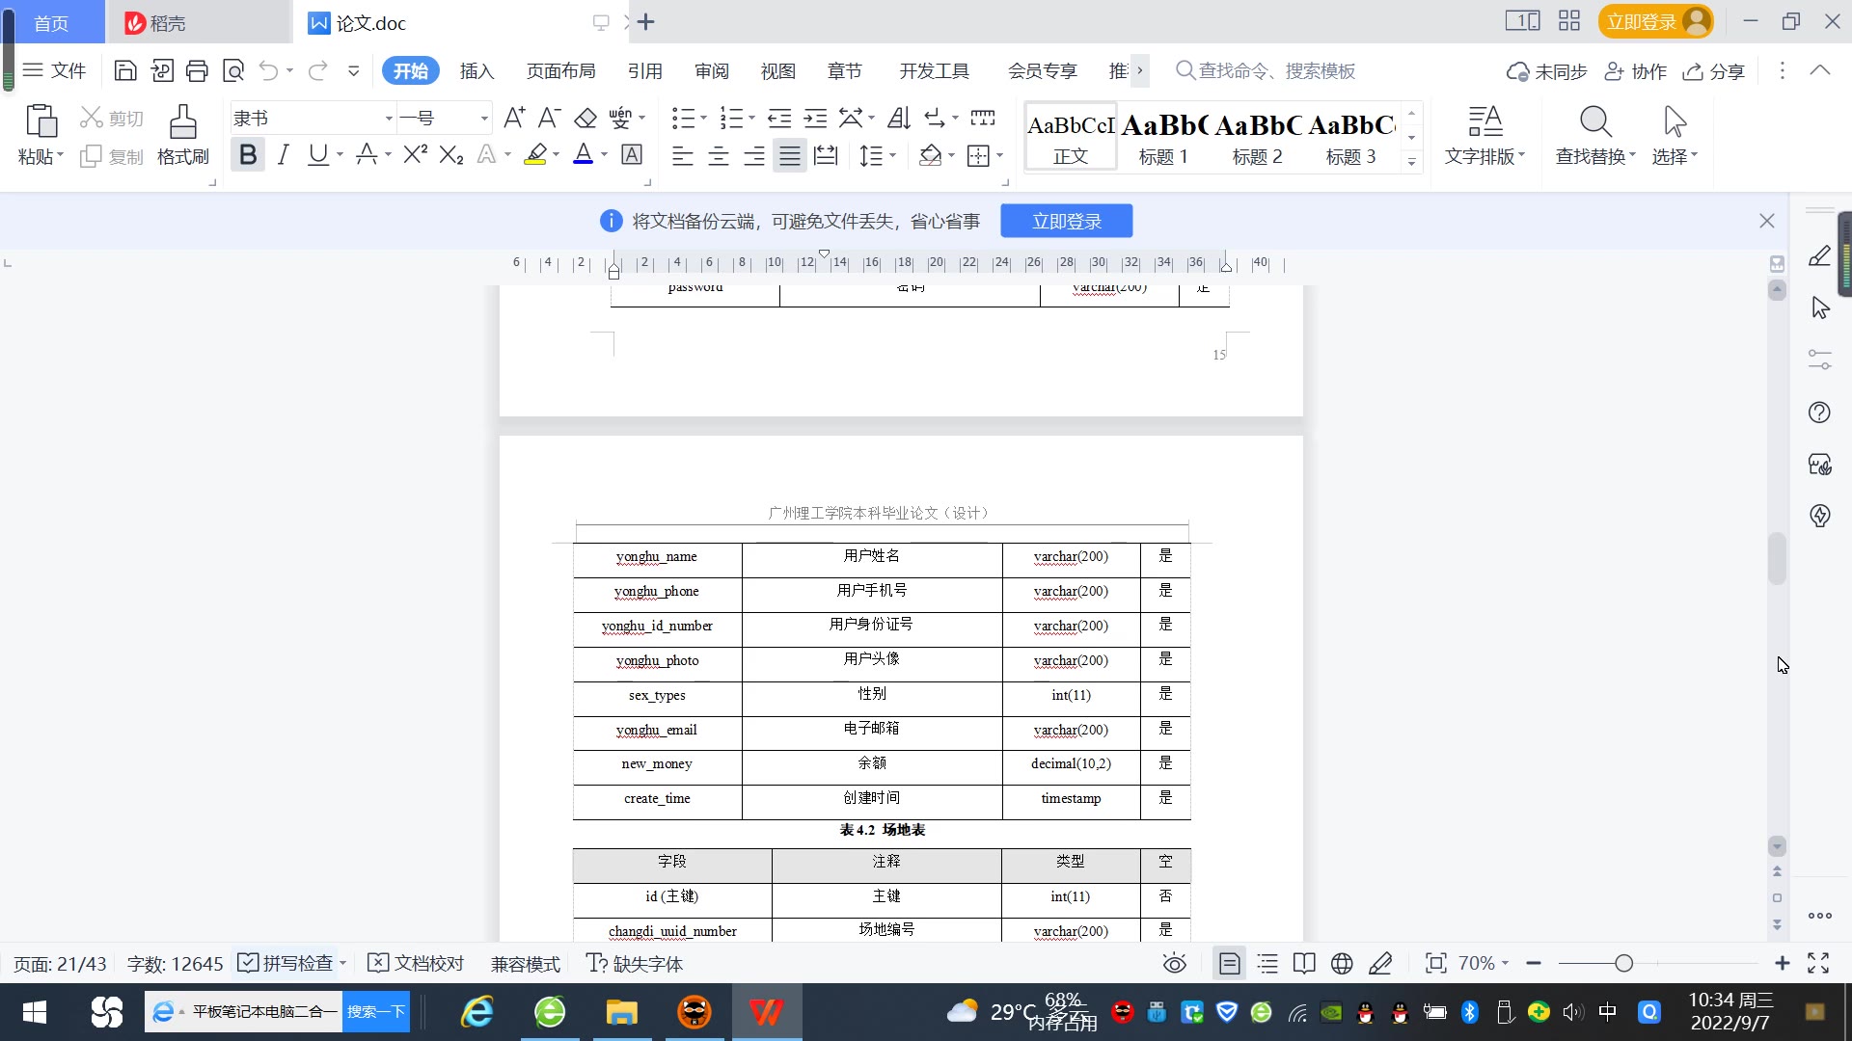Click the search commands input field
This screenshot has height=1041, width=1852.
click(x=1275, y=70)
